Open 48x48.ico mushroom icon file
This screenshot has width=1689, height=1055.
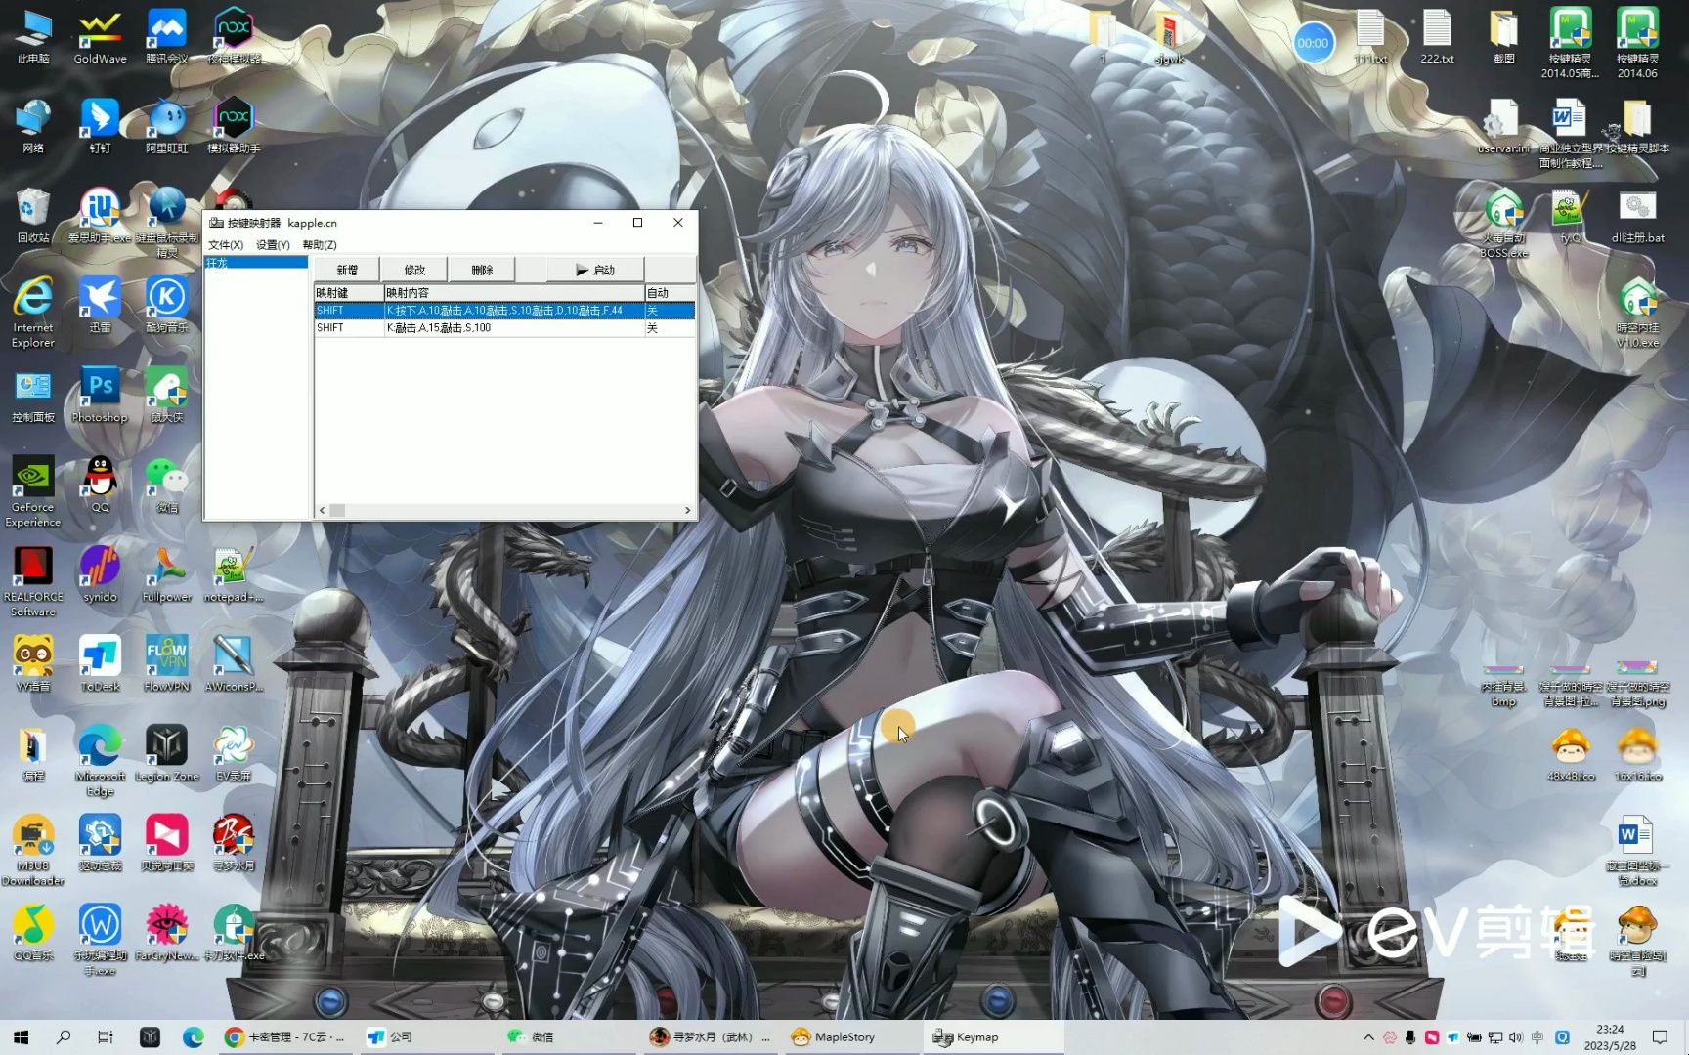pyautogui.click(x=1571, y=753)
